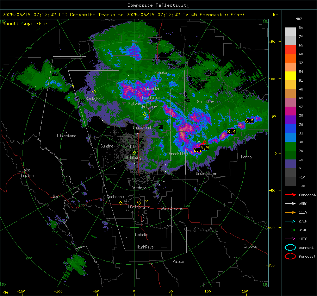This screenshot has width=317, height=296.
Task: Click the cyan current ellipse legend icon
Action: coord(290,247)
